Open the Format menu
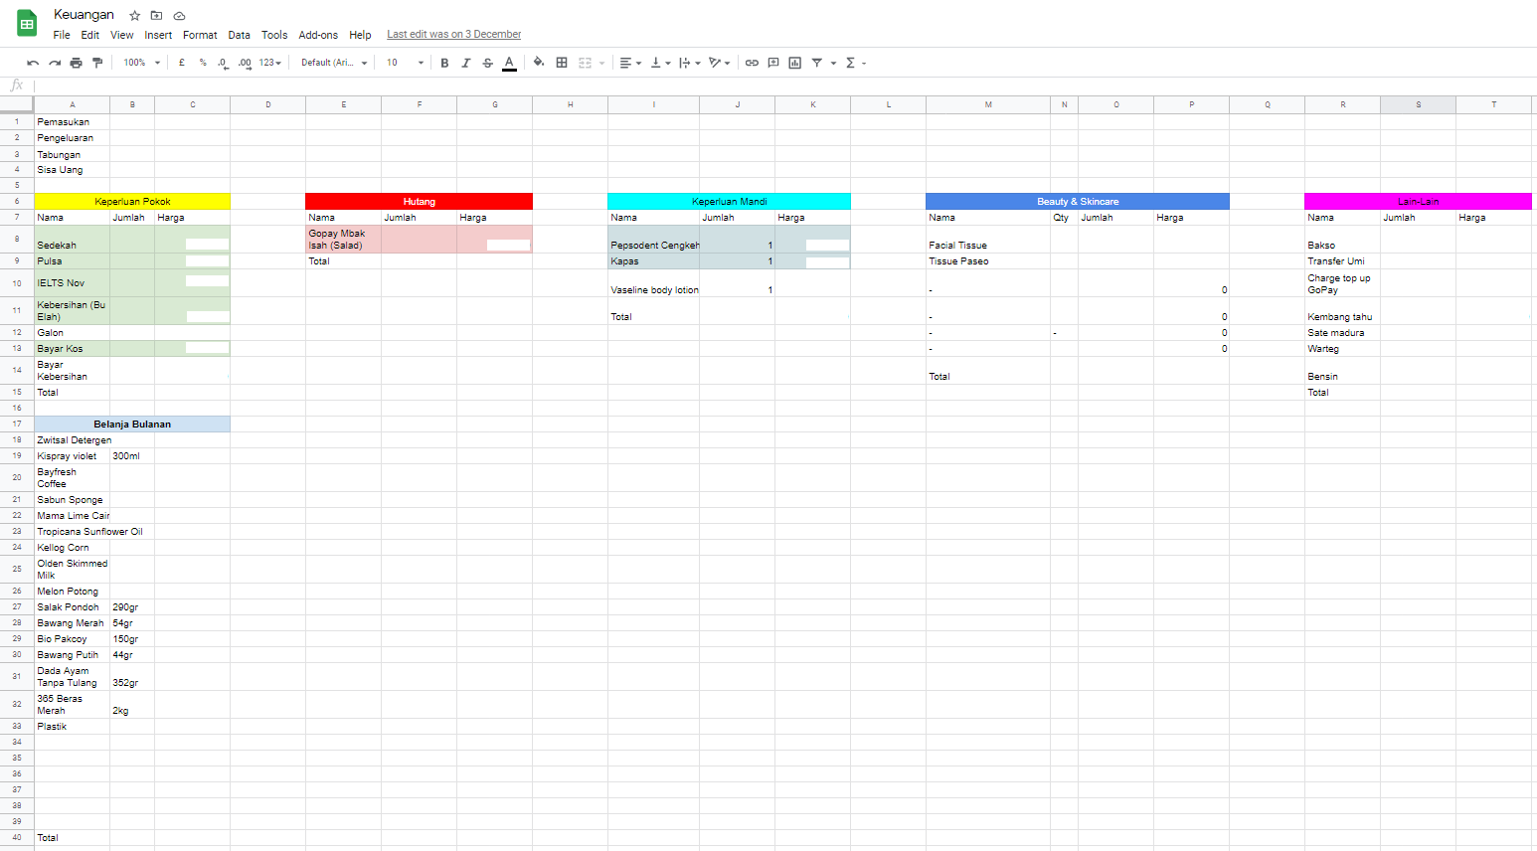1537x851 pixels. 200,35
